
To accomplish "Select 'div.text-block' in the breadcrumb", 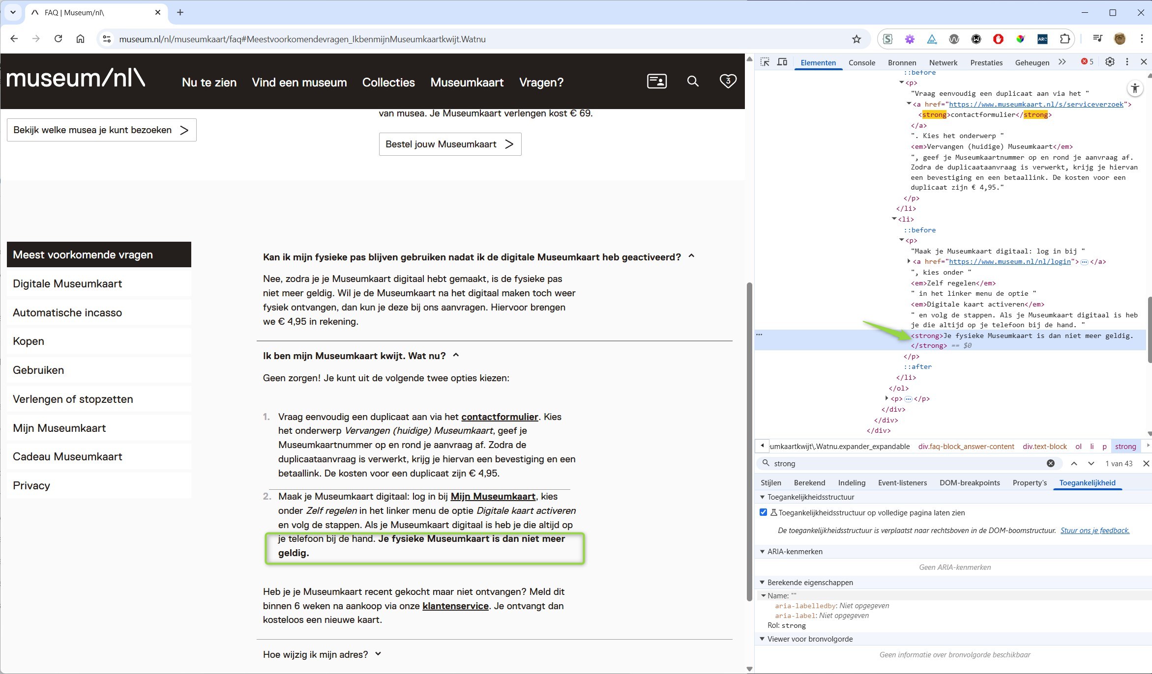I will [x=1044, y=447].
